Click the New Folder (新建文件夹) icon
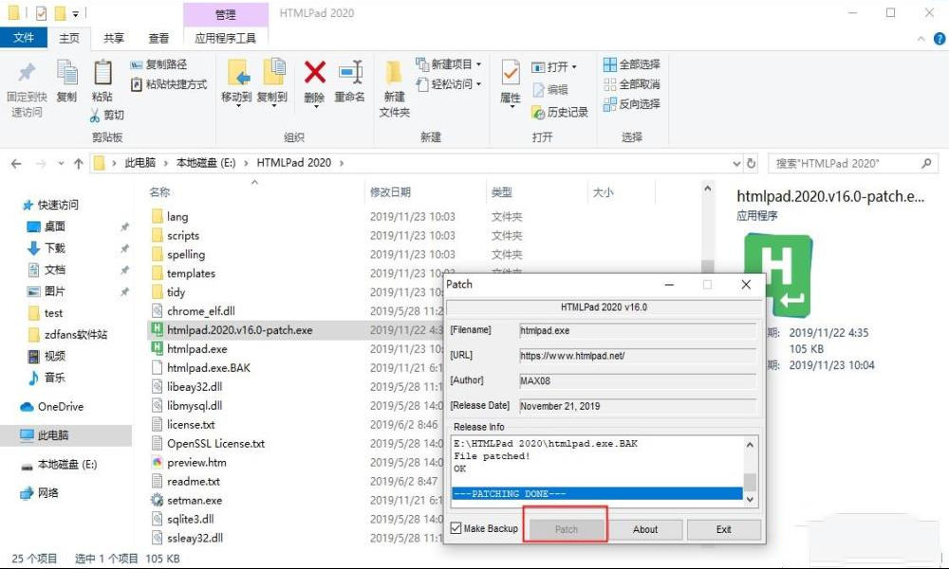The height and width of the screenshot is (569, 949). pos(394,74)
